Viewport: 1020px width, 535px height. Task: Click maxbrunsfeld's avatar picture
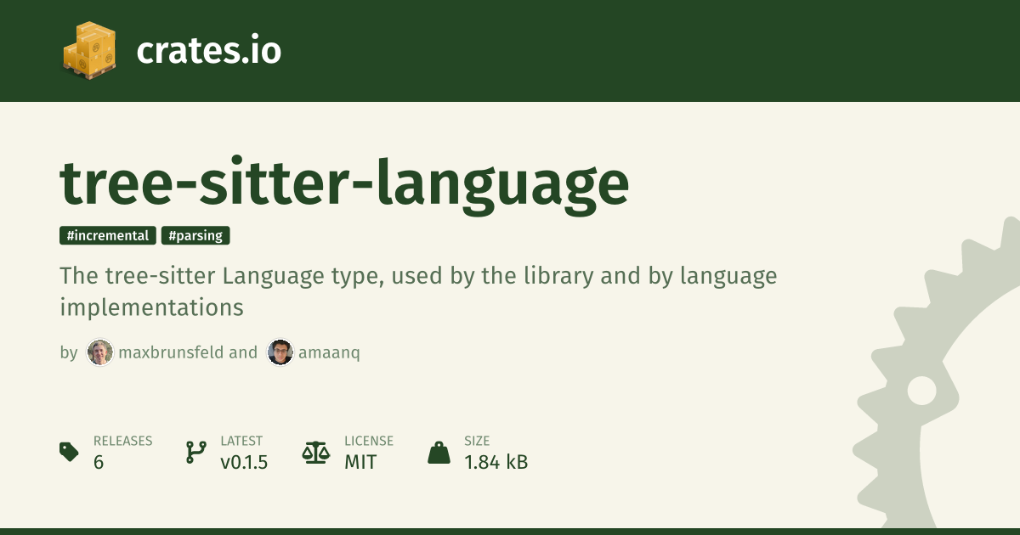coord(100,352)
